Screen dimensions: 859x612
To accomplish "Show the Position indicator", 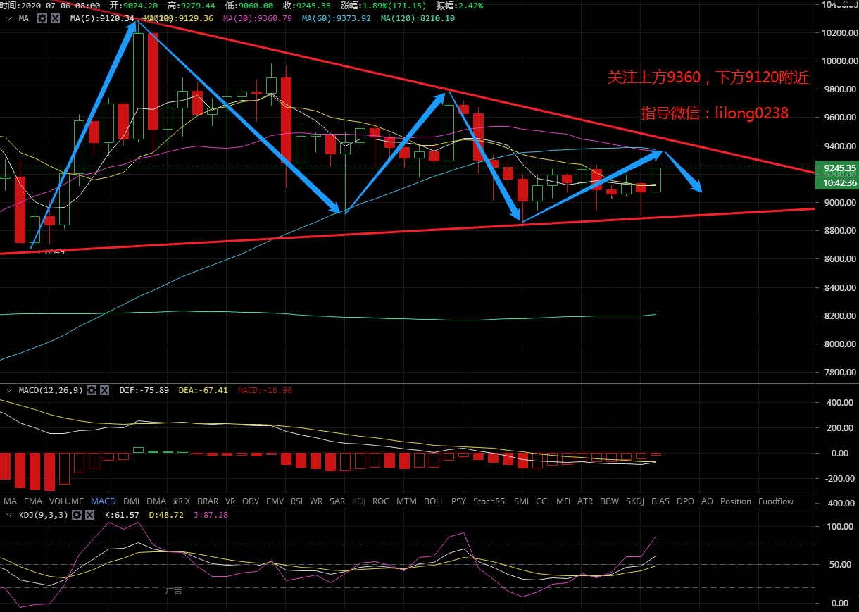I will tap(735, 501).
